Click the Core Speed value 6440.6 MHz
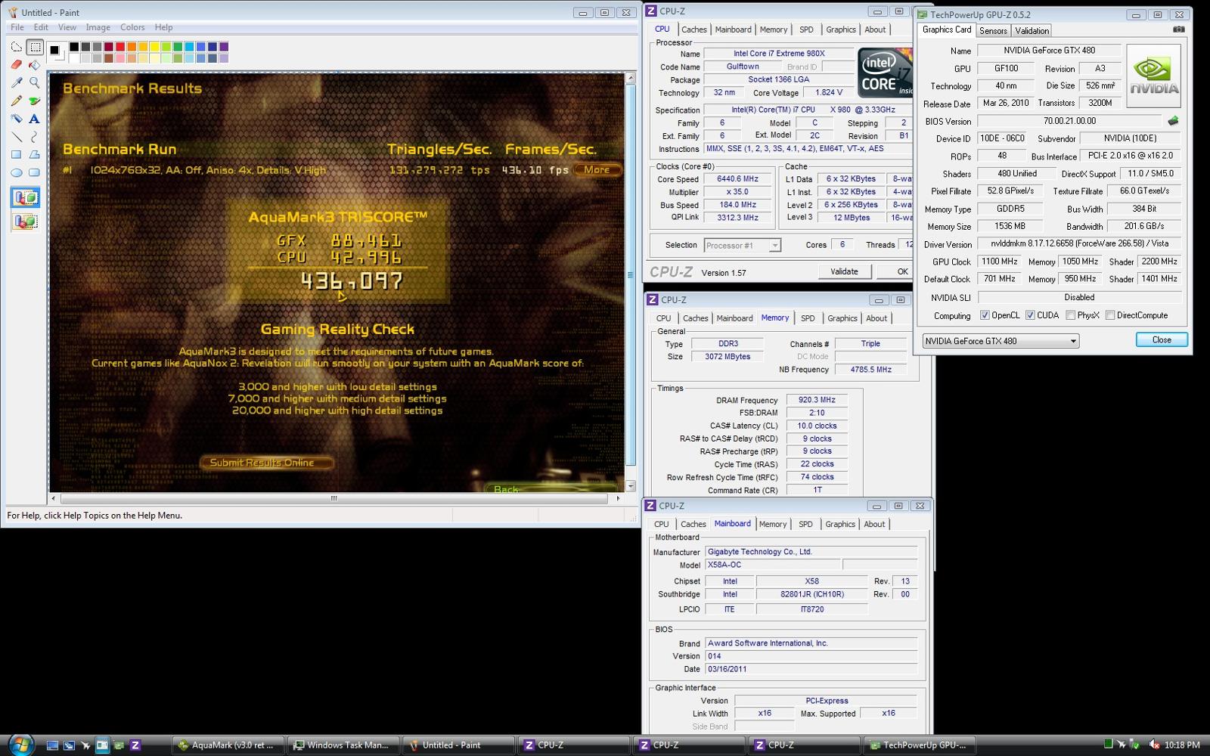This screenshot has height=756, width=1210. pos(737,179)
